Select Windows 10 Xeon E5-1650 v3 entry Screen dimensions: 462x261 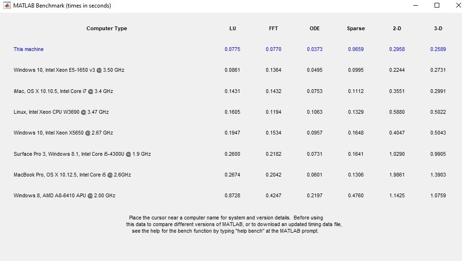69,70
